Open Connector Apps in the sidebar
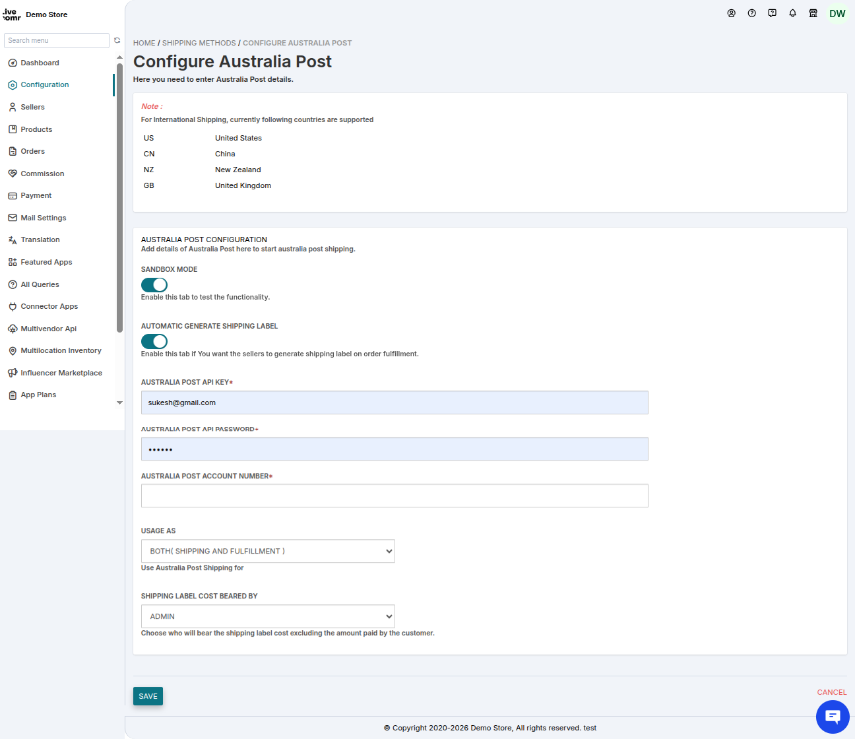The height and width of the screenshot is (739, 855). (x=49, y=306)
